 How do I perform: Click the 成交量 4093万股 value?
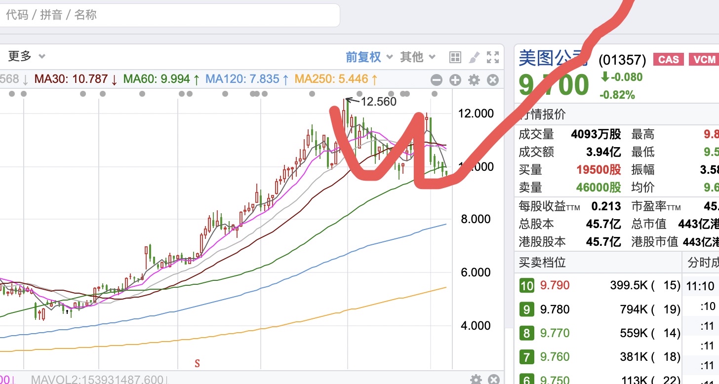596,134
